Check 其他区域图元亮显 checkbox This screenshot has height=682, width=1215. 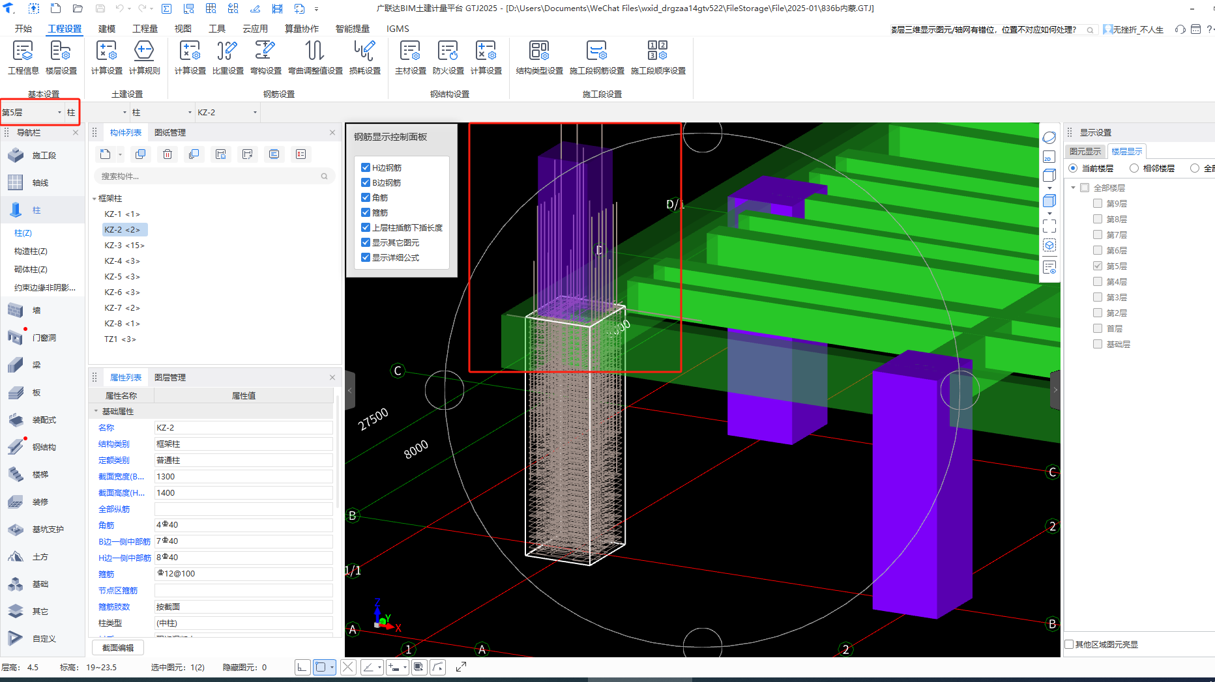coord(1069,644)
